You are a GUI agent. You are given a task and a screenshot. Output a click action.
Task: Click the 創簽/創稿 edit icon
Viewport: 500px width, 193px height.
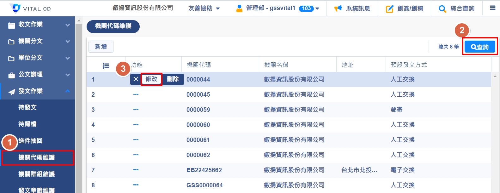389,9
